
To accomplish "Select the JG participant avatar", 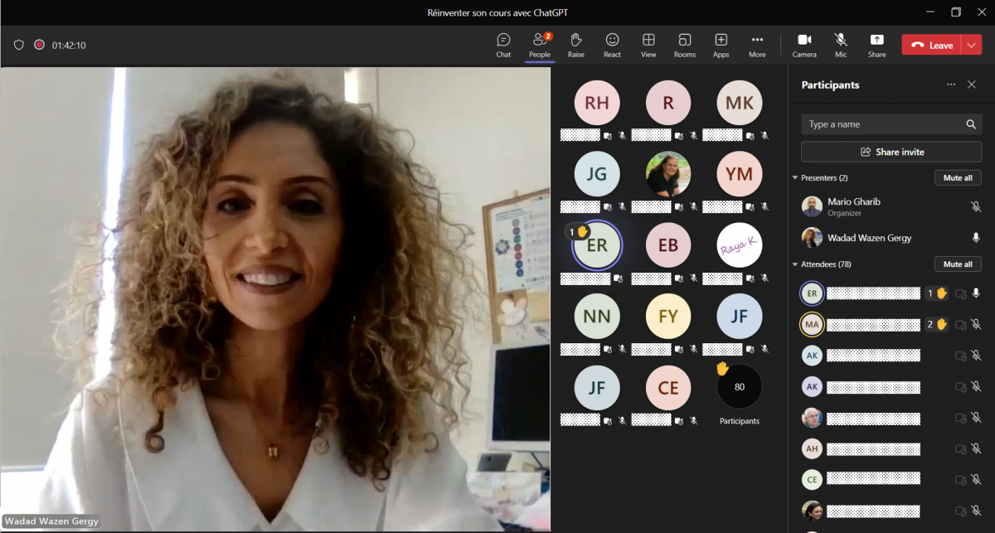I will point(597,174).
